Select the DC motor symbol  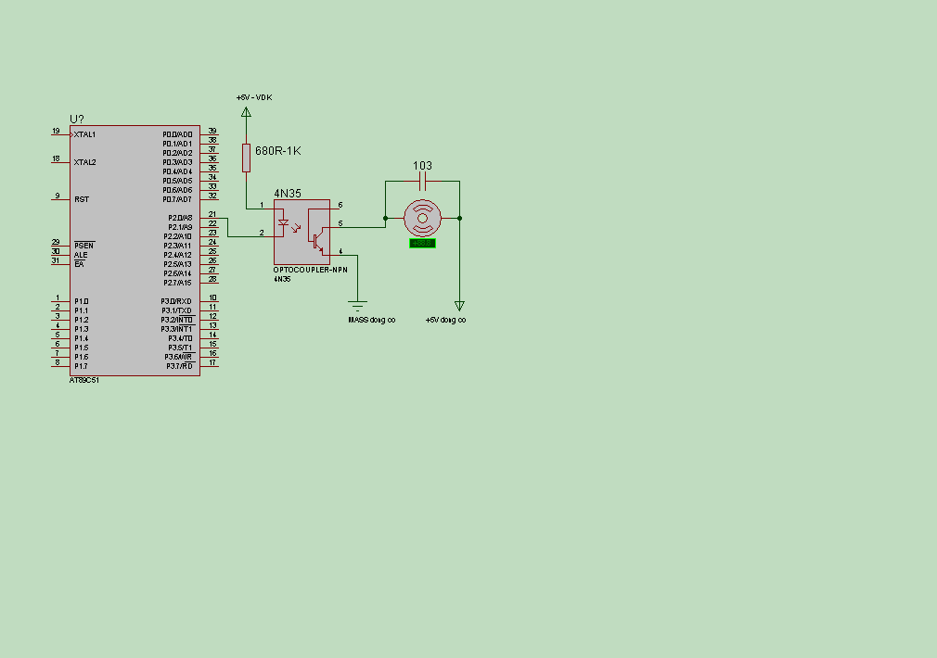(422, 218)
